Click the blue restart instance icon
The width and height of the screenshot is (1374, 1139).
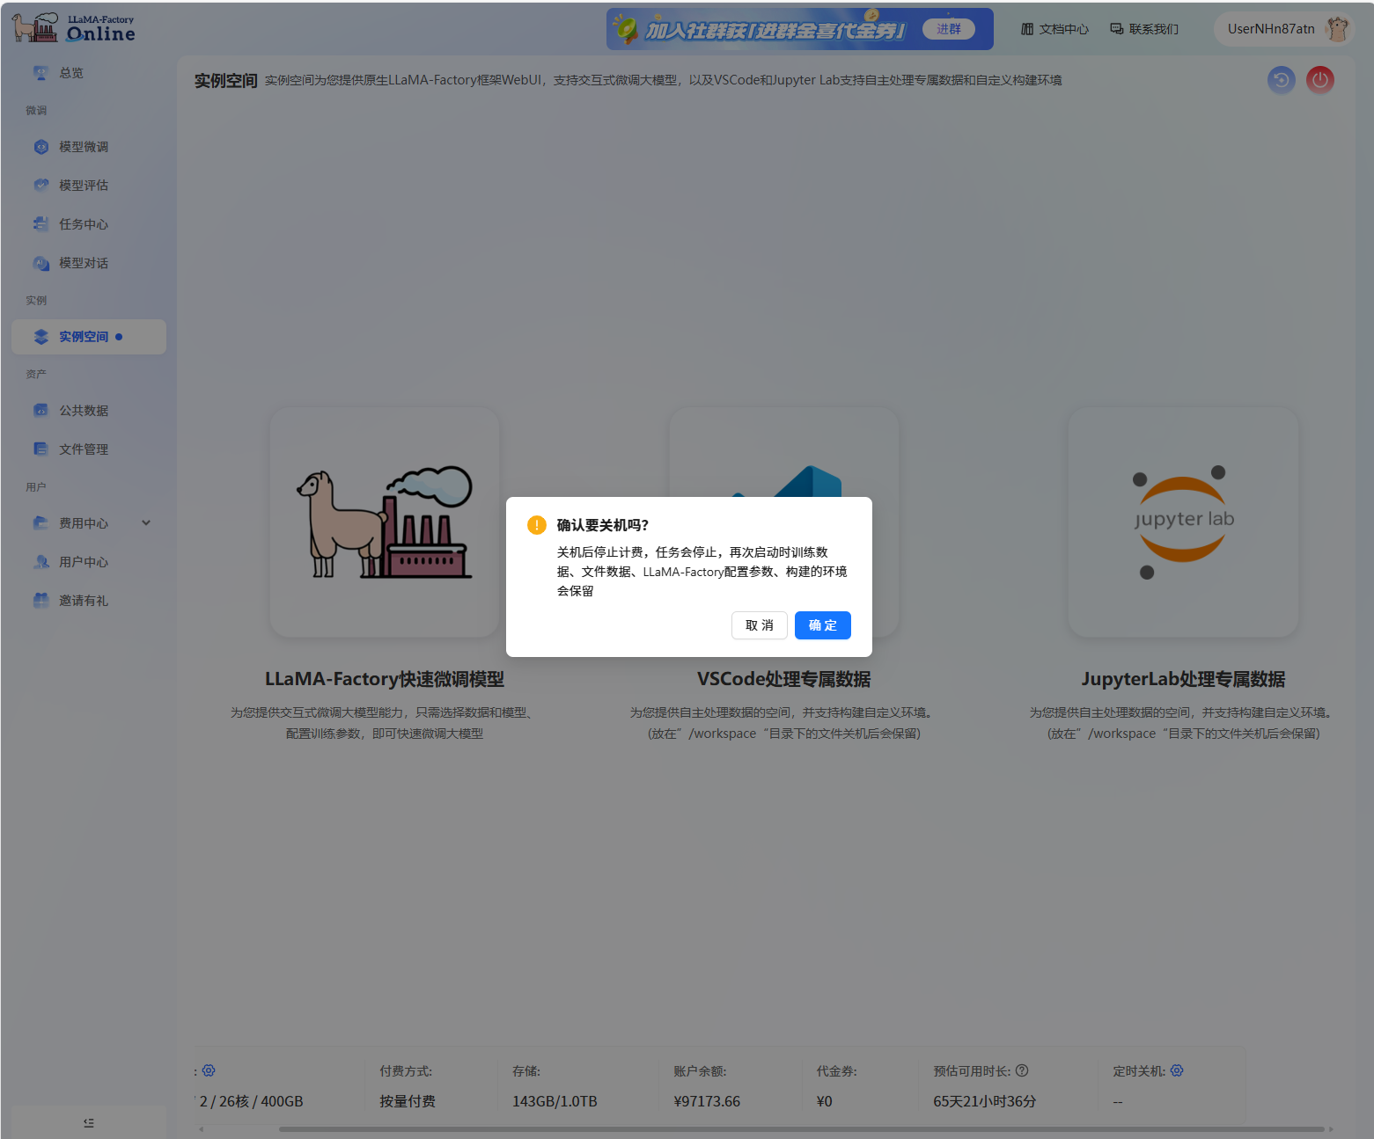point(1281,80)
